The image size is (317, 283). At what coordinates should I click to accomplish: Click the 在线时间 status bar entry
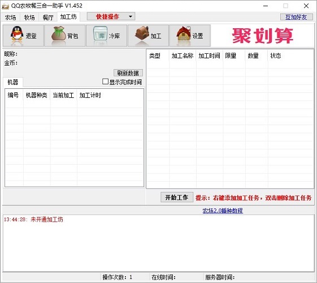point(163,277)
